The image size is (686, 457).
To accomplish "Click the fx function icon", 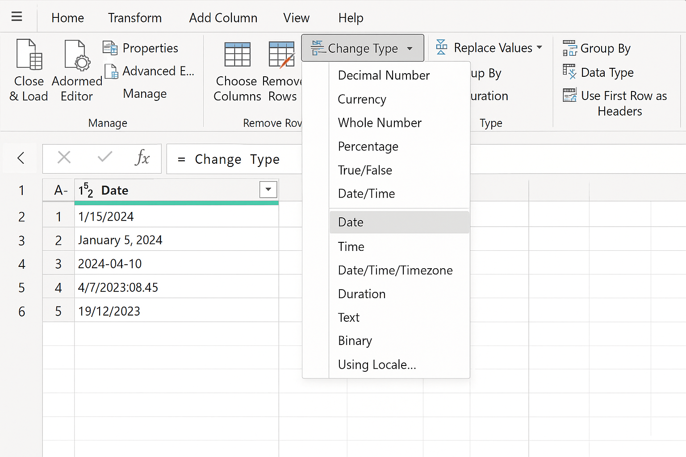I will click(142, 158).
